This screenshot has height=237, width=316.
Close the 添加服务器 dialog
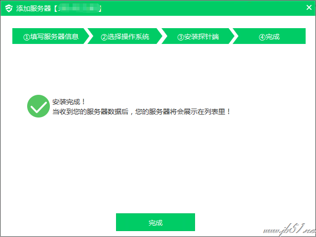pyautogui.click(x=309, y=7)
